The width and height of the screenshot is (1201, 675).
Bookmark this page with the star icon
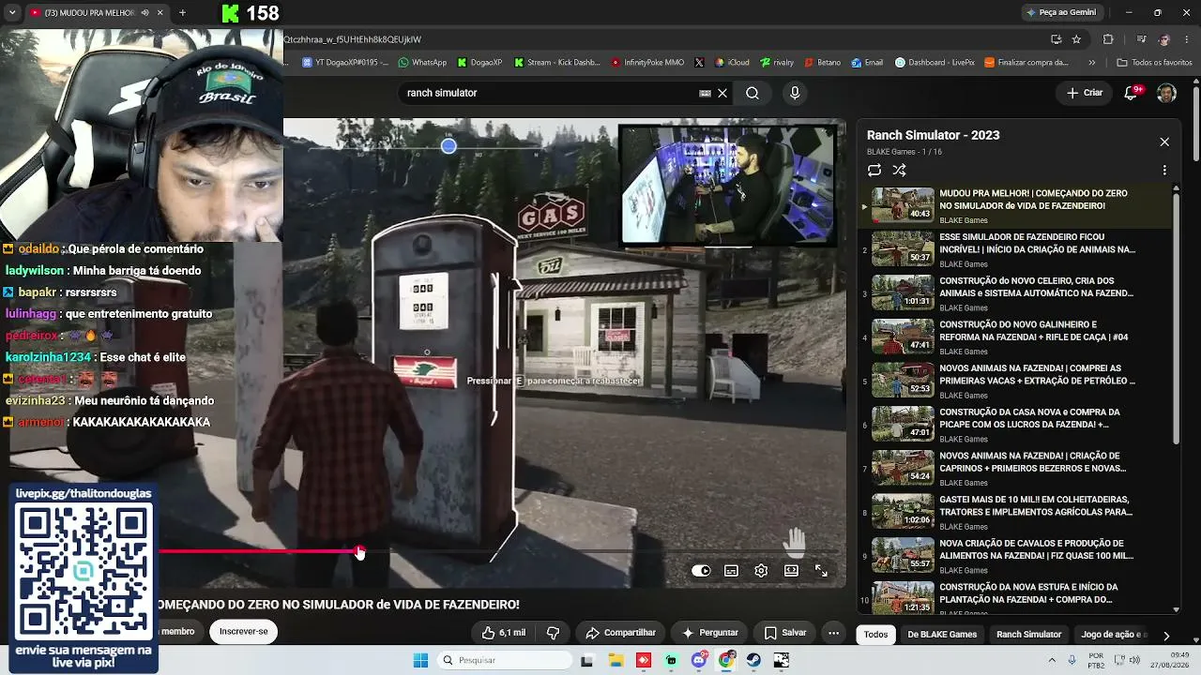coord(1076,39)
